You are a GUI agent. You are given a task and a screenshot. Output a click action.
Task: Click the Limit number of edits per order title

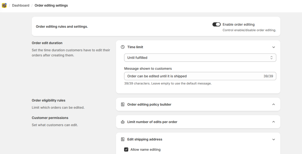point(152,122)
